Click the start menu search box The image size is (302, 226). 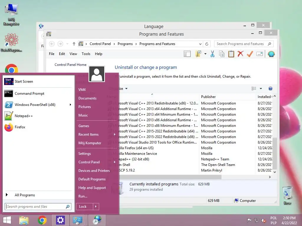pos(38,207)
